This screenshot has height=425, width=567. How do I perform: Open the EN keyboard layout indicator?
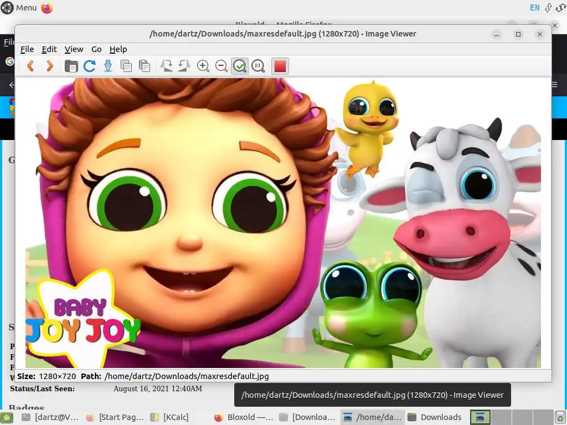(534, 8)
